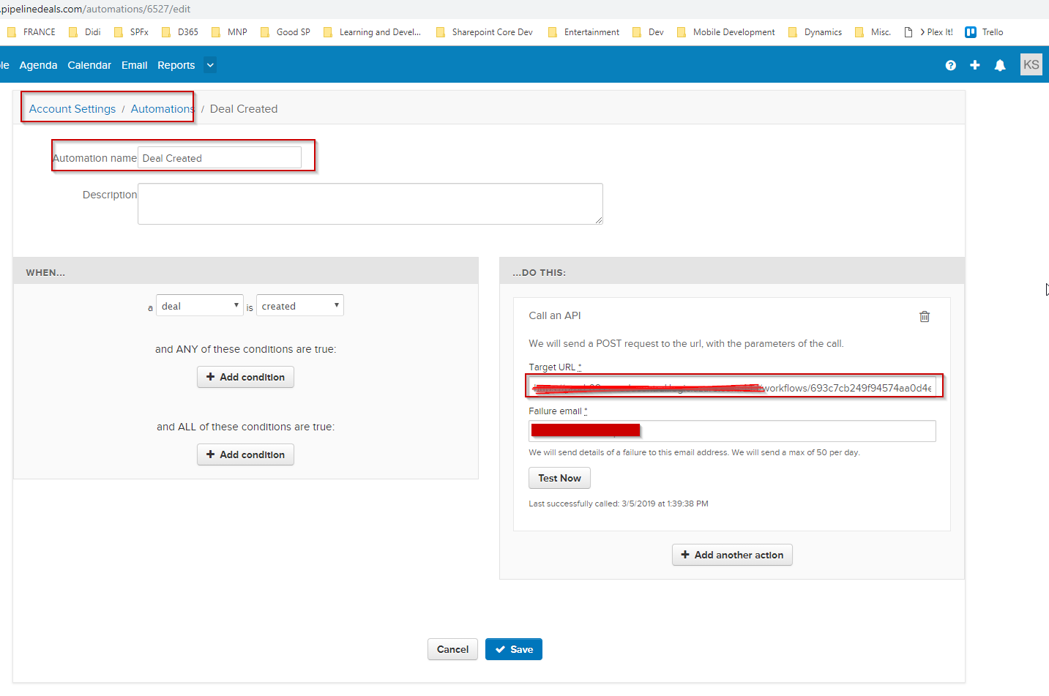The height and width of the screenshot is (696, 1049).
Task: Add condition under ANY conditions
Action: 245,377
